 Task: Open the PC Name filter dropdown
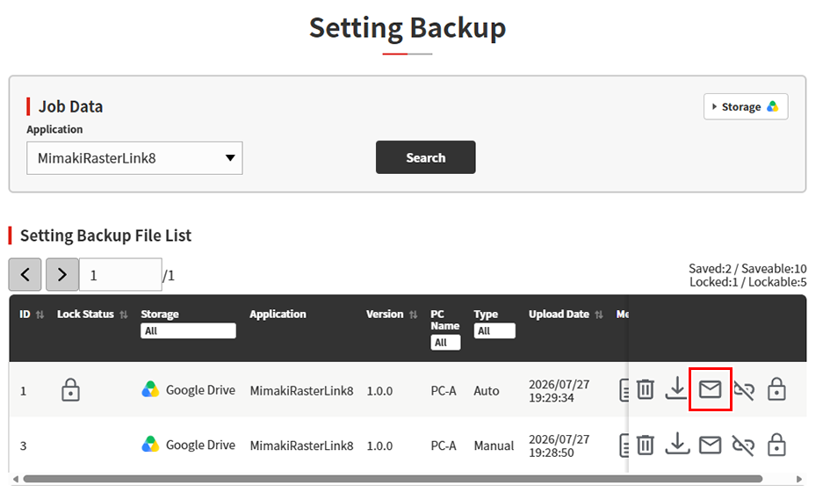pyautogui.click(x=445, y=343)
